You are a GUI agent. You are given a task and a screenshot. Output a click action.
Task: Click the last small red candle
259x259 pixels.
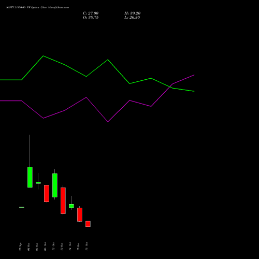pyautogui.click(x=88, y=224)
